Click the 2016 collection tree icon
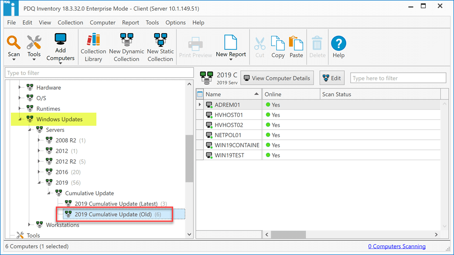This screenshot has width=454, height=255. (x=49, y=172)
